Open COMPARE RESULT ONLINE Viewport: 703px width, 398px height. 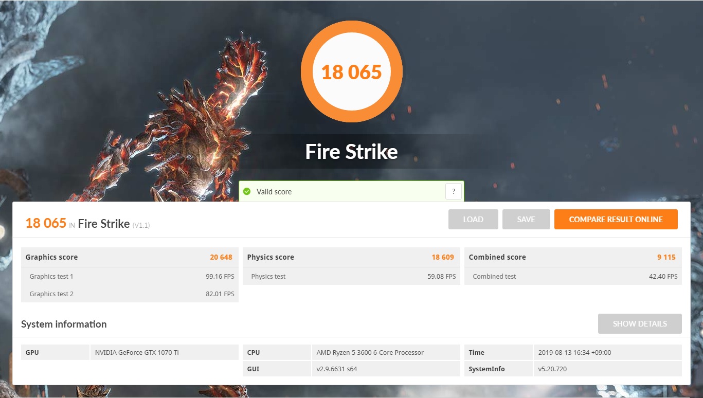616,219
